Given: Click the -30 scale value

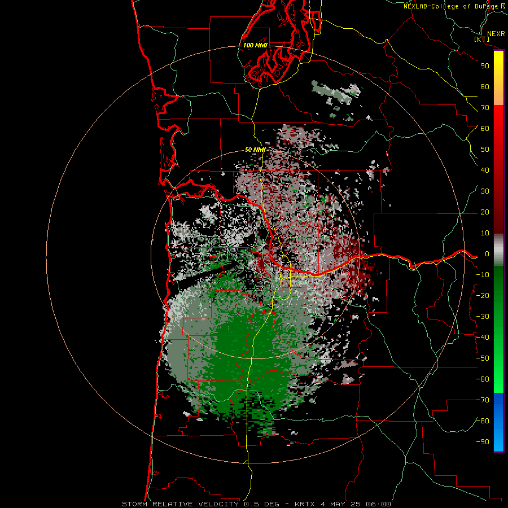Looking at the screenshot, I should 483,317.
